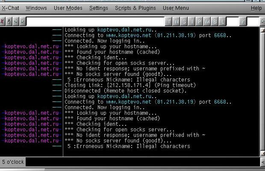Click the message input box at bottom
265x171 pixels.
(x=143, y=162)
